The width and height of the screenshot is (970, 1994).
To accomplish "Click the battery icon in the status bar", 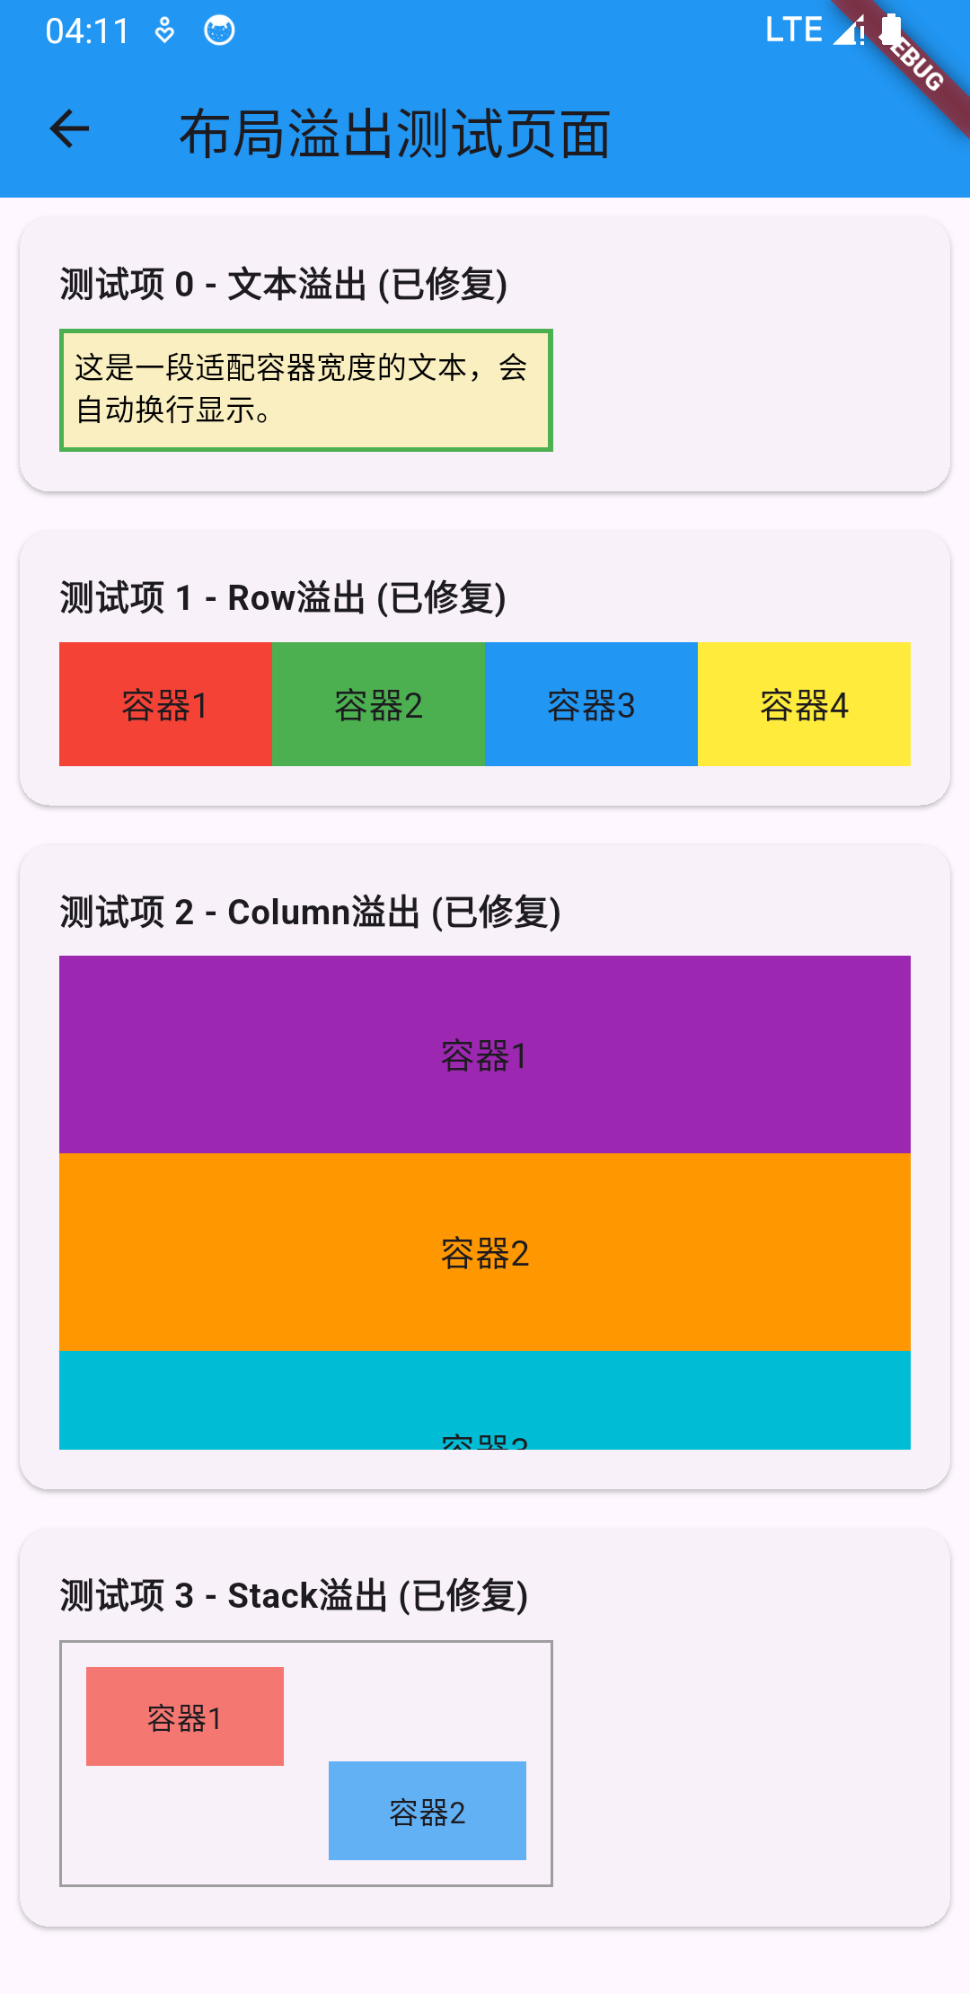I will tap(893, 30).
